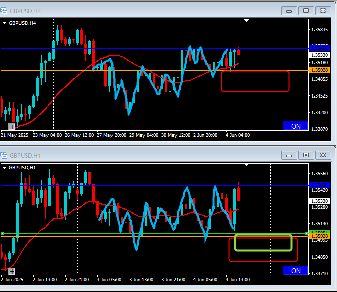Click the GBPUSD,H4 title bar text
The width and height of the screenshot is (337, 292).
click(x=25, y=11)
